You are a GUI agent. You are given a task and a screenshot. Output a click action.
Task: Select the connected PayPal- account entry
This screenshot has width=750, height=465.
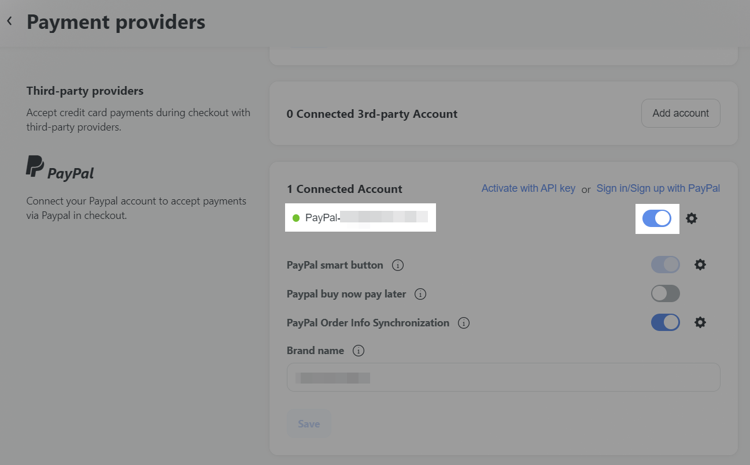click(360, 218)
